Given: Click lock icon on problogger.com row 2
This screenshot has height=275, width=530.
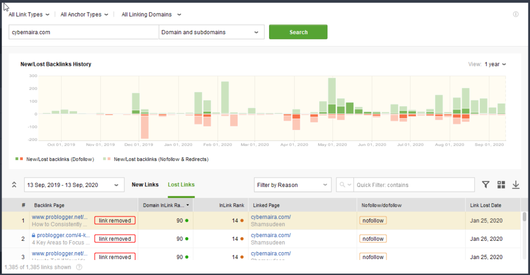Looking at the screenshot, I should pyautogui.click(x=34, y=235).
